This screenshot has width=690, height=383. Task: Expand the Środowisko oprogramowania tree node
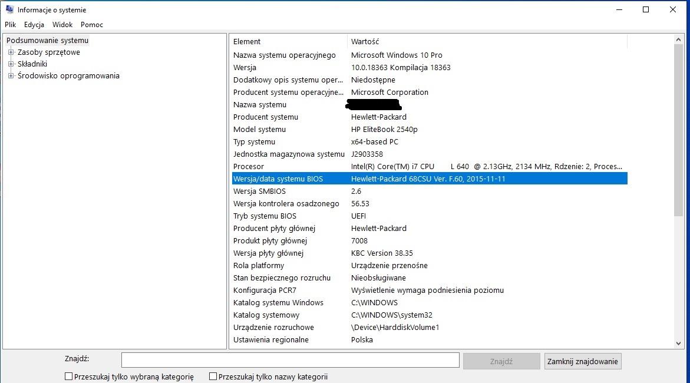tap(11, 76)
